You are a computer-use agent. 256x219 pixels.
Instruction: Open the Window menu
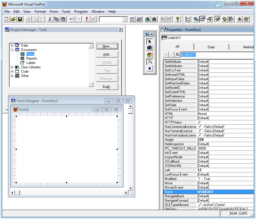(98, 12)
